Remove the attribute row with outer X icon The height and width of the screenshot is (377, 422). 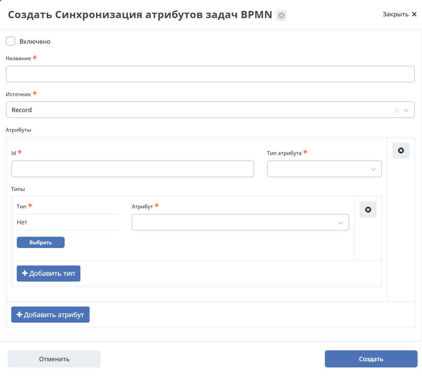click(401, 151)
